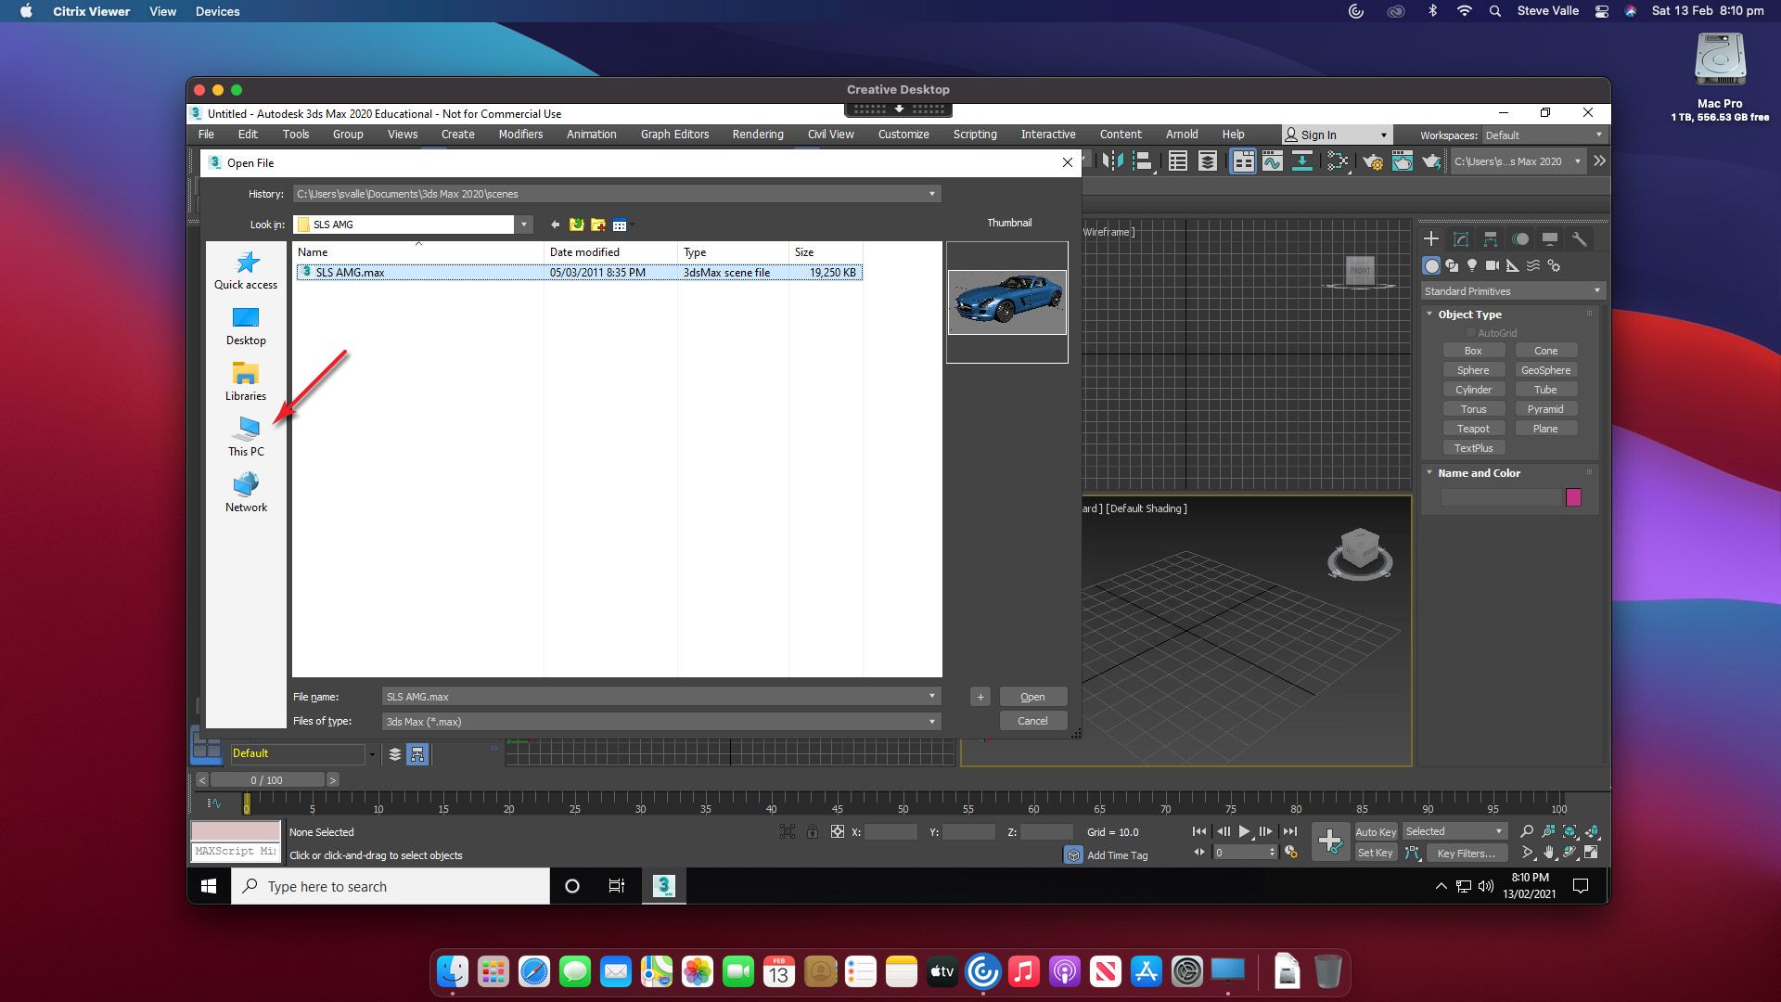The image size is (1781, 1002).
Task: Open the Curve Editor toolbar icon
Action: click(1272, 161)
